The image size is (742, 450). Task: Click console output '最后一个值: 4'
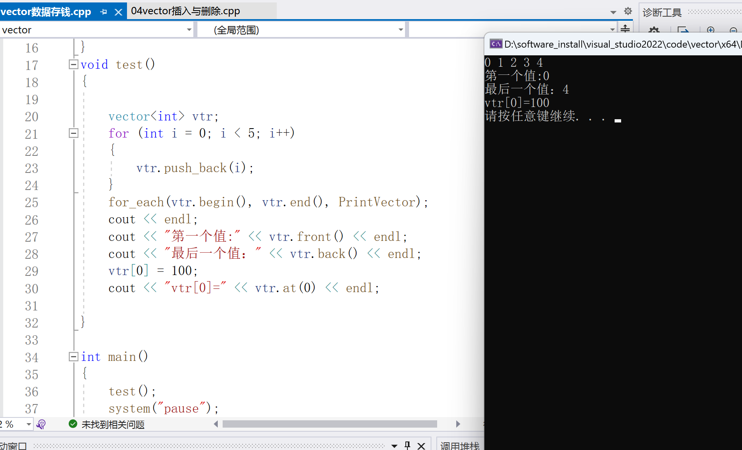tap(527, 89)
